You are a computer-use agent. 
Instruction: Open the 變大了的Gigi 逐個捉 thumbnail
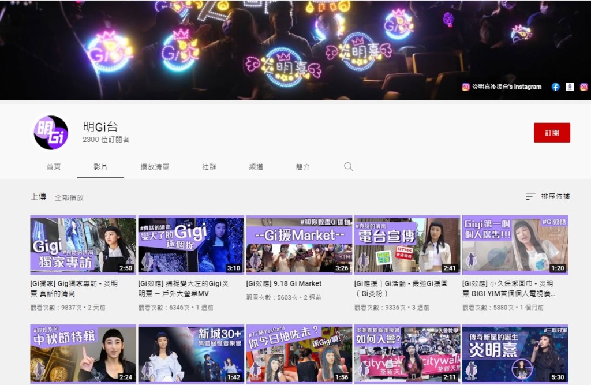pyautogui.click(x=191, y=245)
